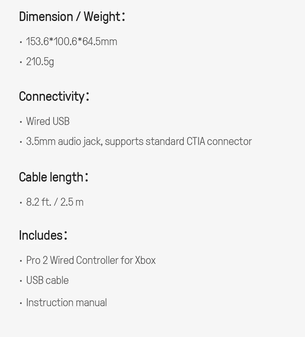
Task: Select the USB cable list item
Action: point(47,280)
